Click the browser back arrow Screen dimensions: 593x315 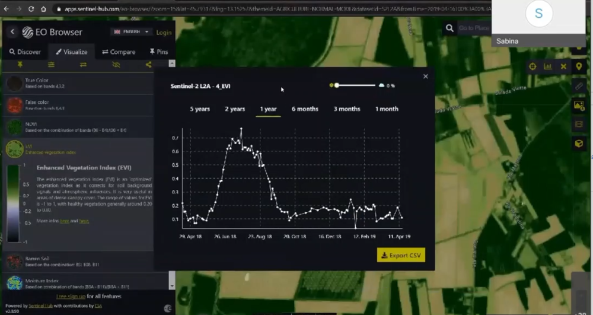point(6,9)
